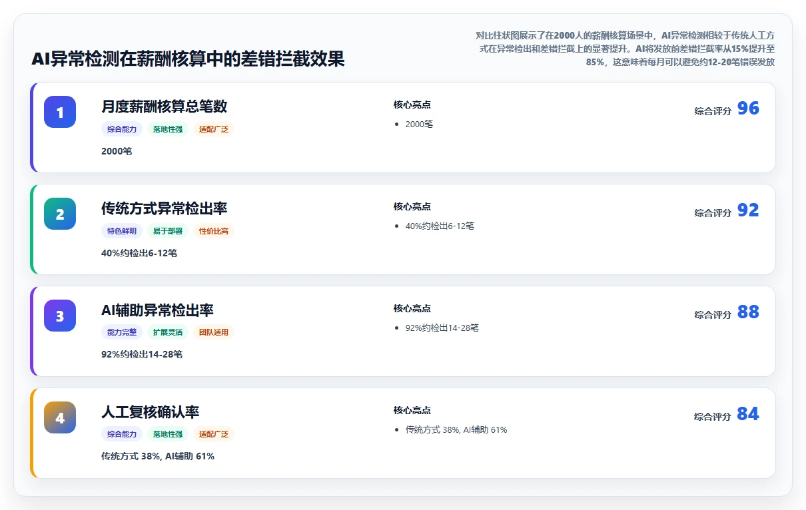Click the number 2 badge icon

(60, 214)
